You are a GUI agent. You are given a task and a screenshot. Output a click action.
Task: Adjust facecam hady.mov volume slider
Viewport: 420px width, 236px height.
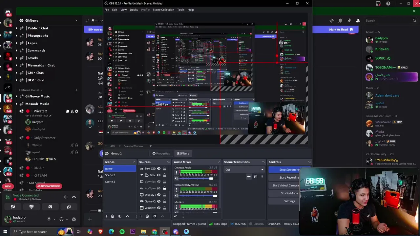pos(198,196)
